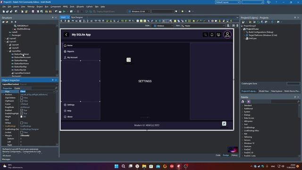Click the IDE search field in the title bar
This screenshot has width=302, height=170.
tap(253, 2)
